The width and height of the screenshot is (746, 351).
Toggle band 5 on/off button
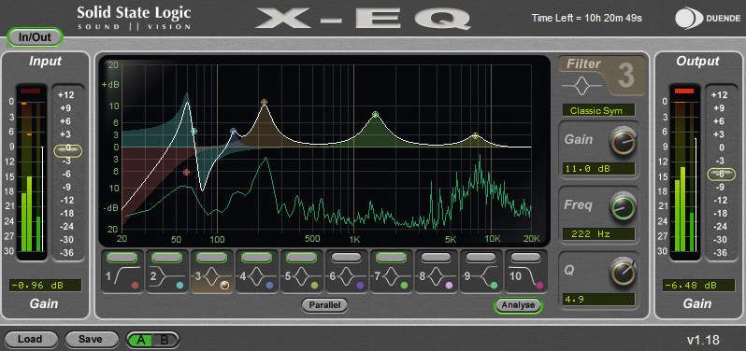[x=301, y=257]
